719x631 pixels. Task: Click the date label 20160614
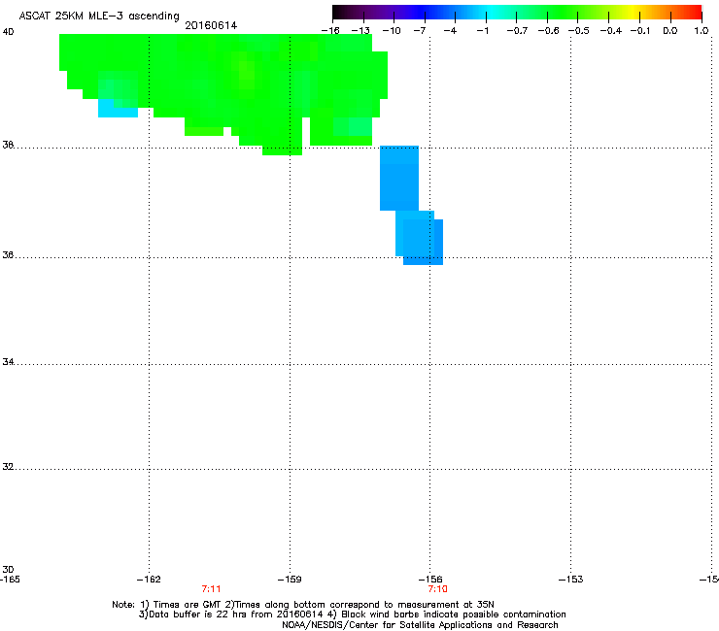211,25
